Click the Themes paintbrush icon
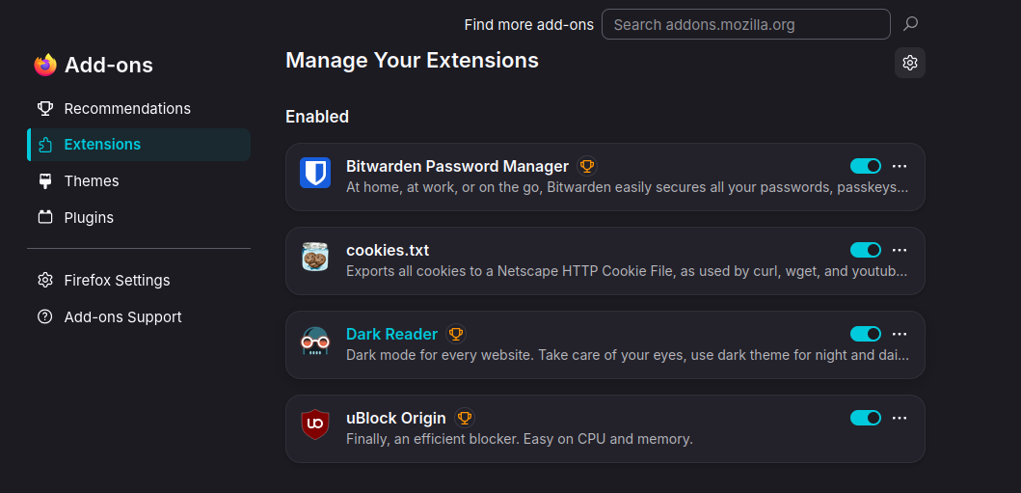The width and height of the screenshot is (1021, 493). point(45,181)
